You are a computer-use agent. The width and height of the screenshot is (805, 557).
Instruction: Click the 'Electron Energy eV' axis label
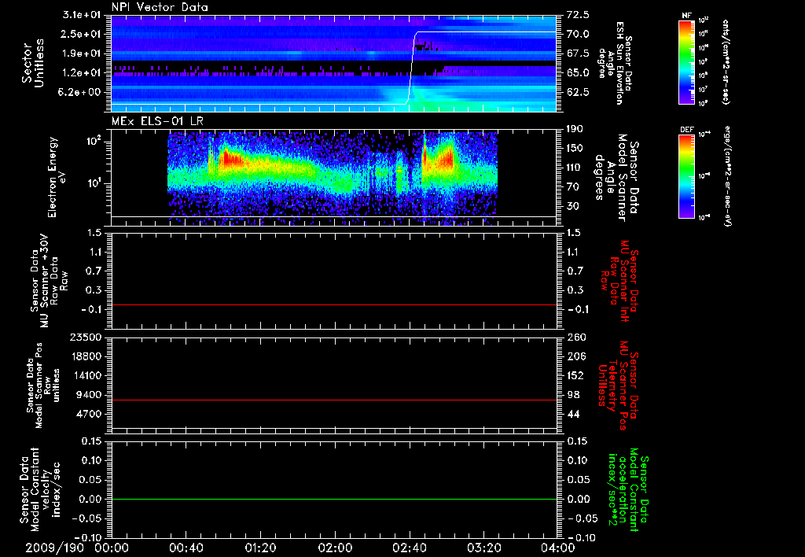pyautogui.click(x=57, y=177)
